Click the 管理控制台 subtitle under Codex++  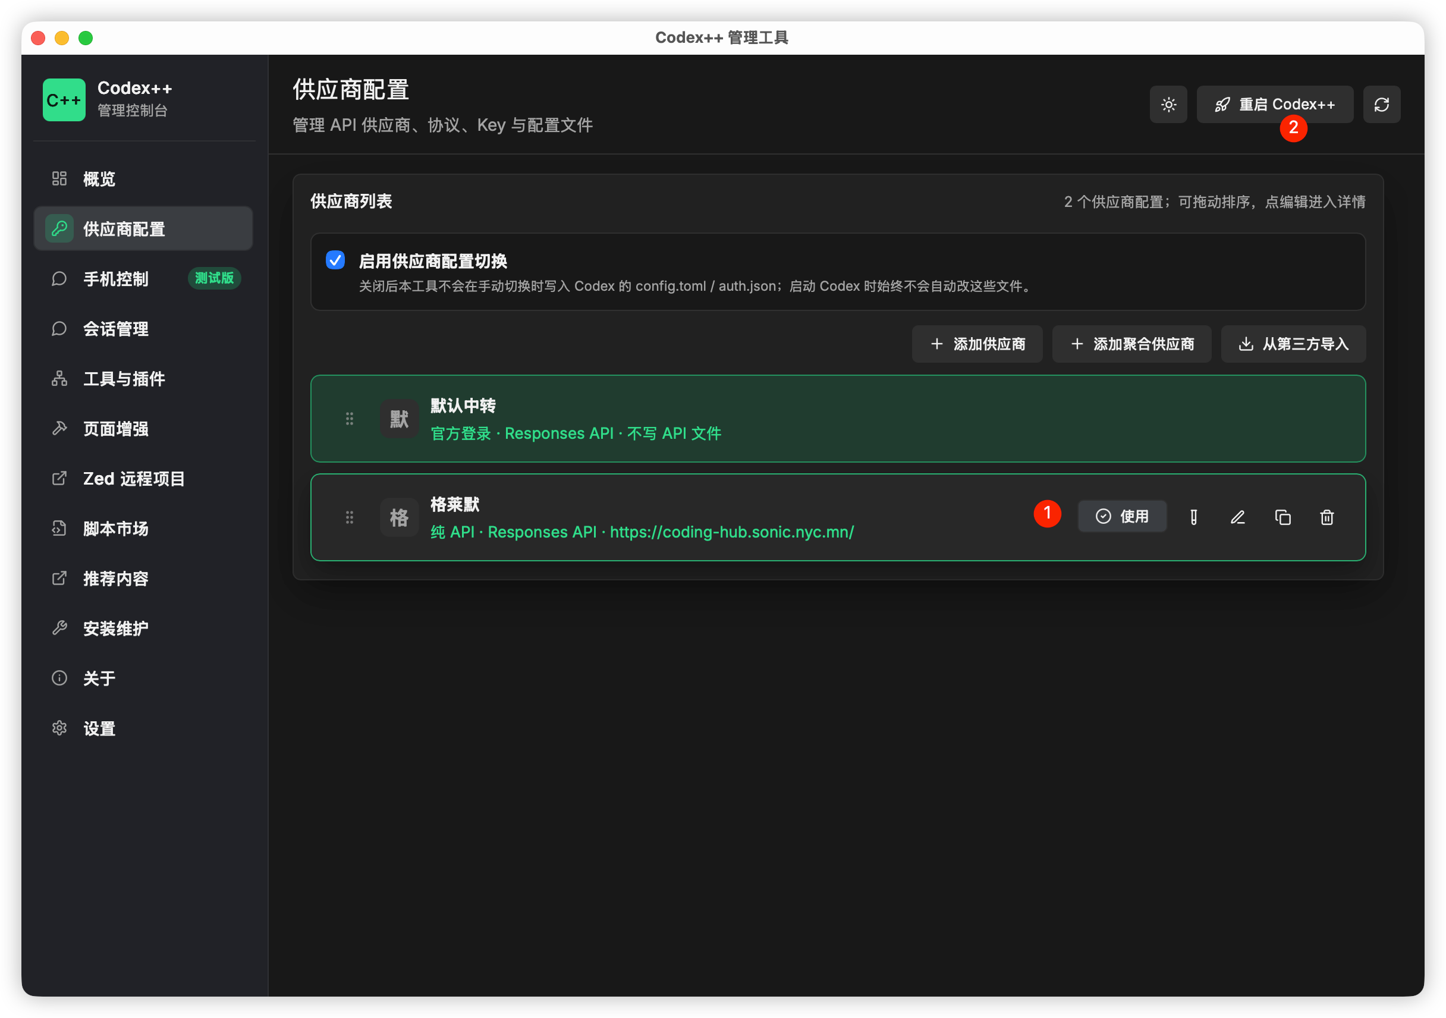[132, 110]
